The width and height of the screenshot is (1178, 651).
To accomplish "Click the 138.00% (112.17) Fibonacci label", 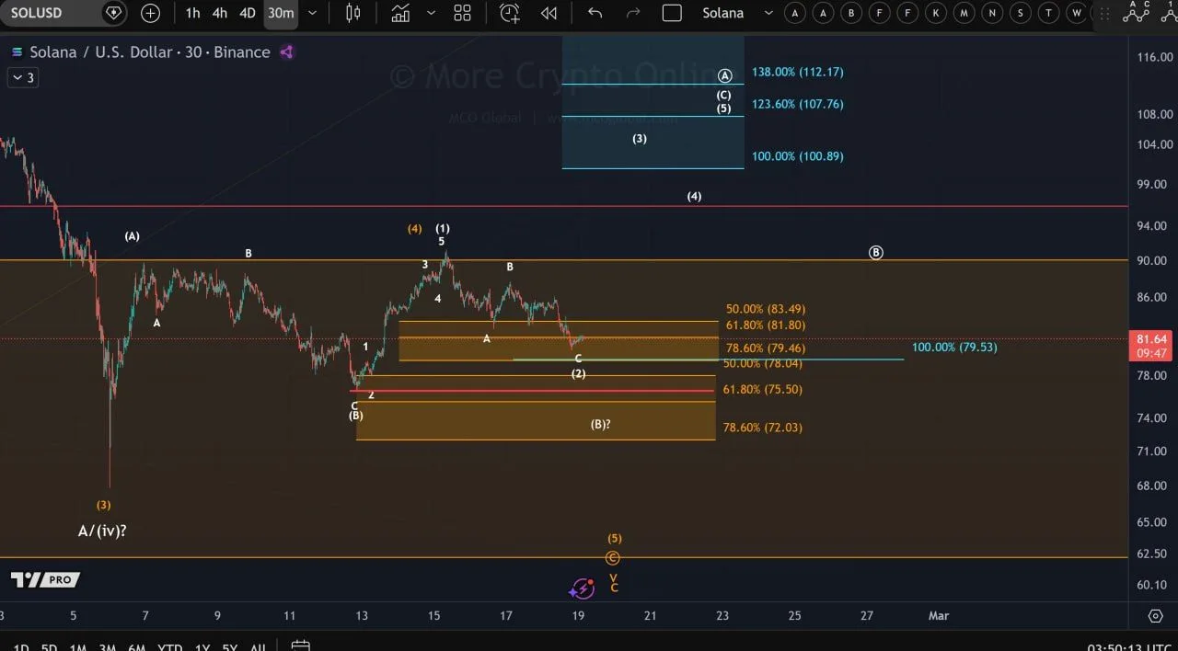I will click(x=797, y=72).
